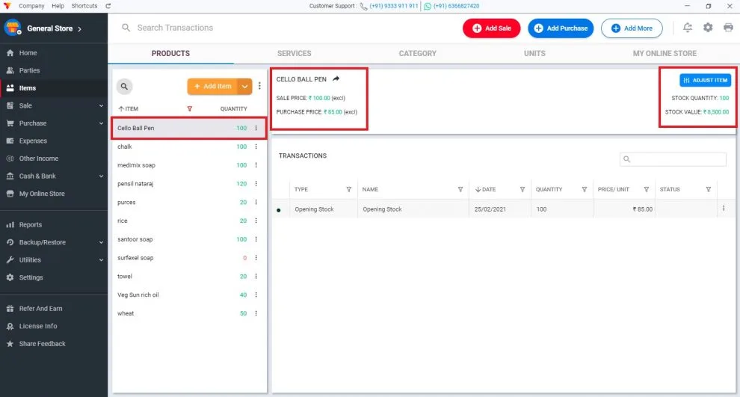Switch to the UNITS tab
Image resolution: width=740 pixels, height=397 pixels.
tap(534, 53)
